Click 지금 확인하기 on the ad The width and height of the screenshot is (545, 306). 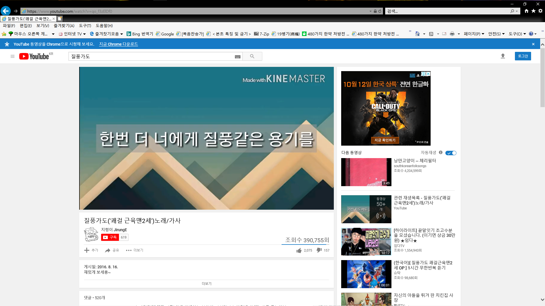coord(385,140)
